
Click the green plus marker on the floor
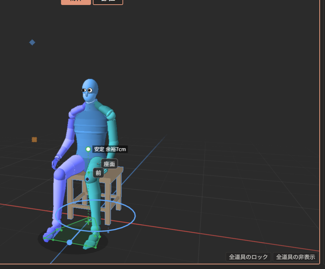88,221
